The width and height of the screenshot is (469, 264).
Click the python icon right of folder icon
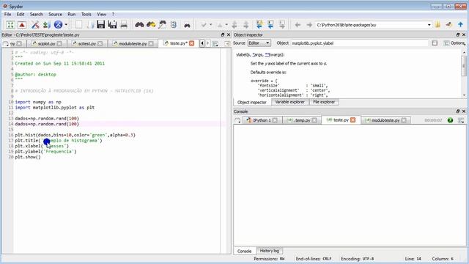[448, 25]
